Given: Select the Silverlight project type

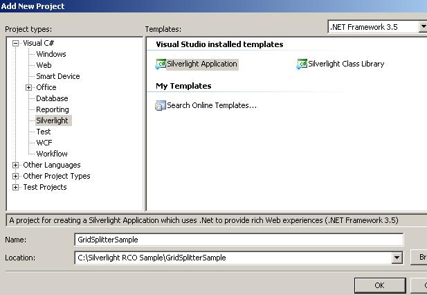Looking at the screenshot, I should [x=52, y=120].
